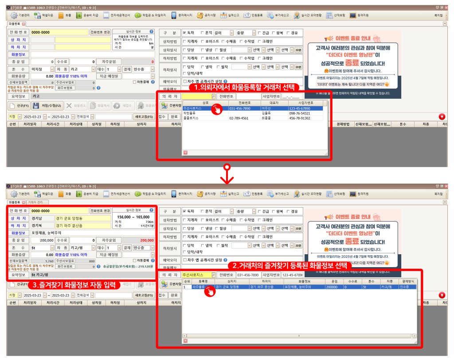This screenshot has height=361, width=454.
Task: Click 운송비 지급 icon in upper toolbar
Action: 79,15
